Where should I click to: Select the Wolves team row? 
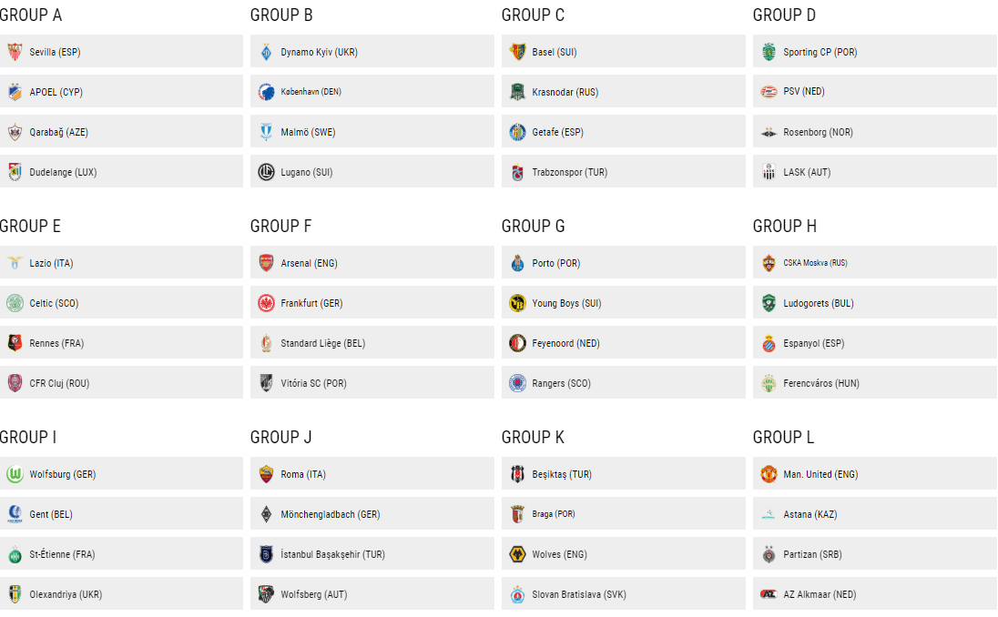(623, 554)
